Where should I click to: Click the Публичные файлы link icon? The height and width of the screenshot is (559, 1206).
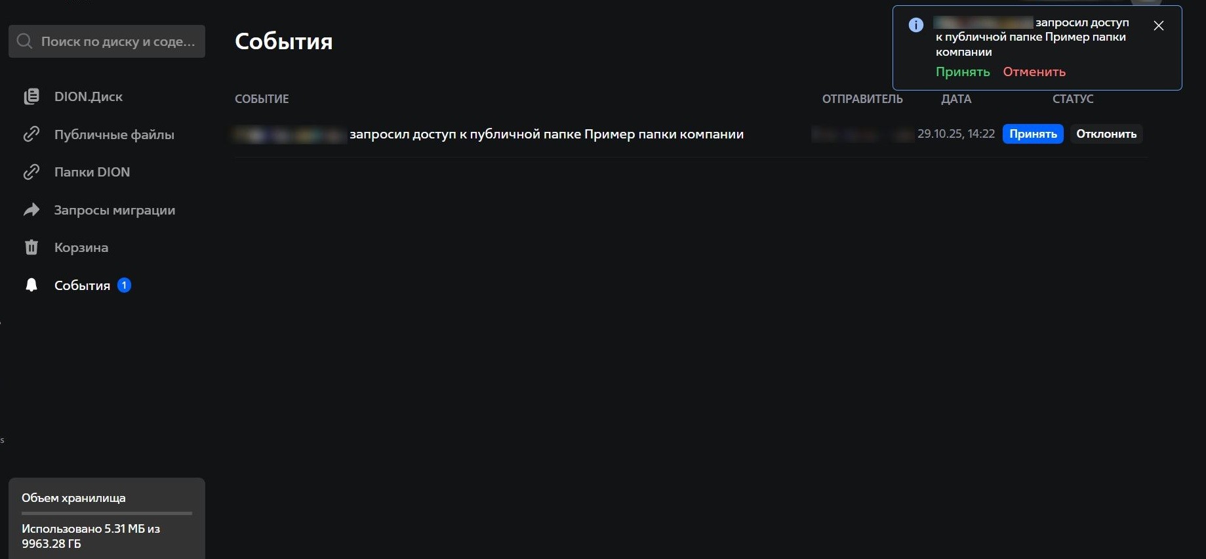click(x=31, y=135)
